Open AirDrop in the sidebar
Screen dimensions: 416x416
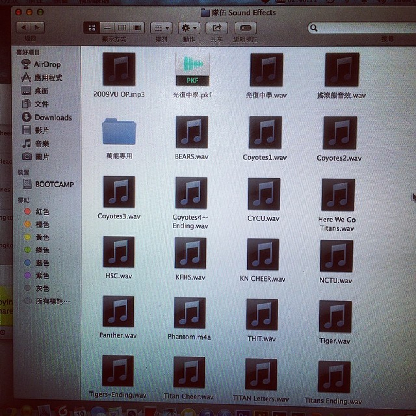coord(47,65)
